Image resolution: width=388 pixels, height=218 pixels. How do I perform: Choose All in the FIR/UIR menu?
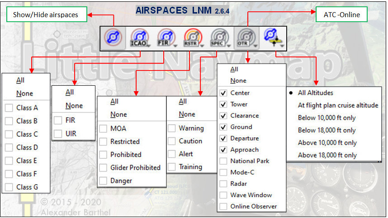(x=70, y=93)
